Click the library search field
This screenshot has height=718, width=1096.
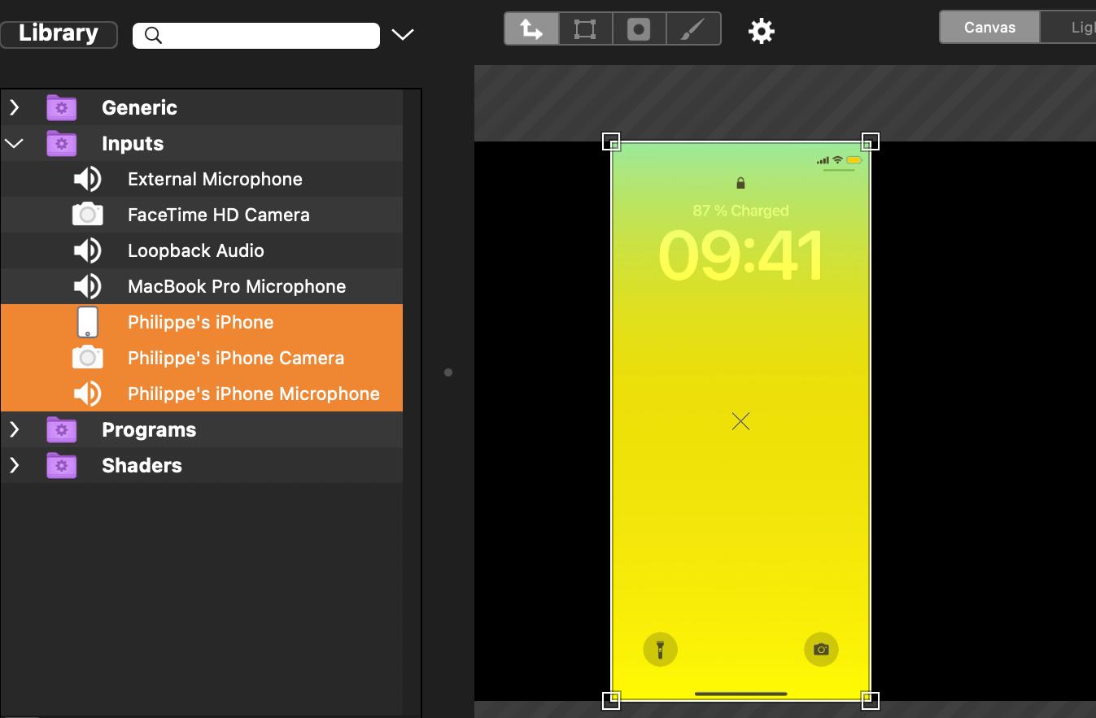[x=269, y=35]
